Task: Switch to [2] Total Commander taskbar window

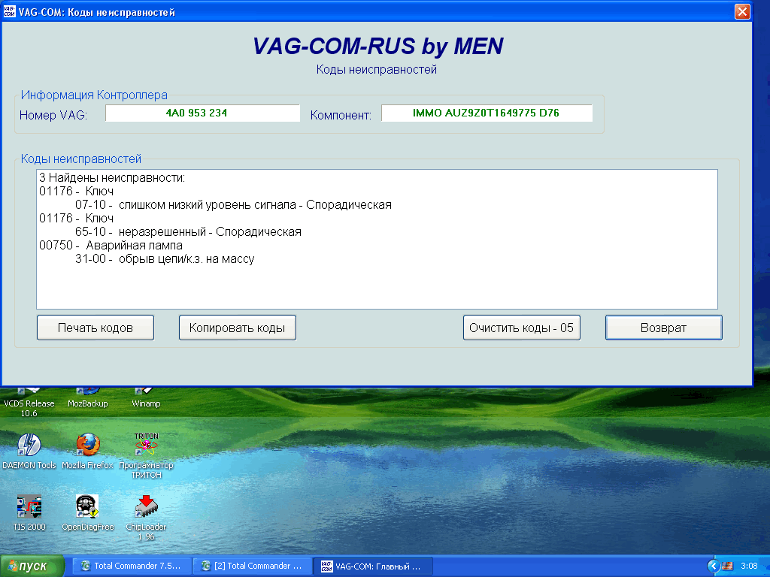Action: click(252, 566)
